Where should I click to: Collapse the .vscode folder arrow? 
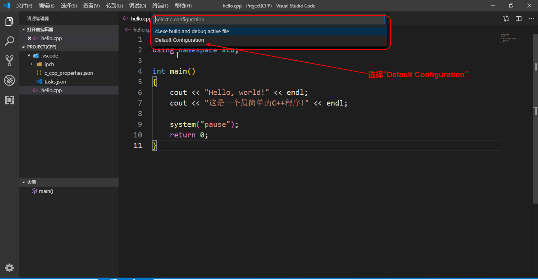pos(29,56)
